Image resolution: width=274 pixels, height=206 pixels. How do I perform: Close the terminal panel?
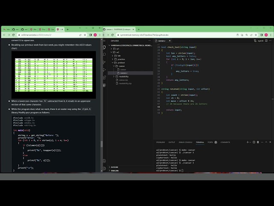[270, 142]
